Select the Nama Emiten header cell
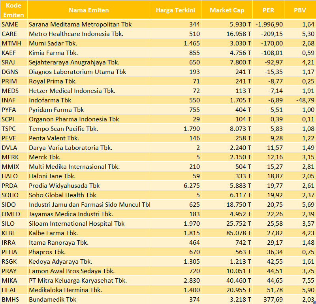Image resolution: width=316 pixels, height=304 pixels. [x=88, y=10]
